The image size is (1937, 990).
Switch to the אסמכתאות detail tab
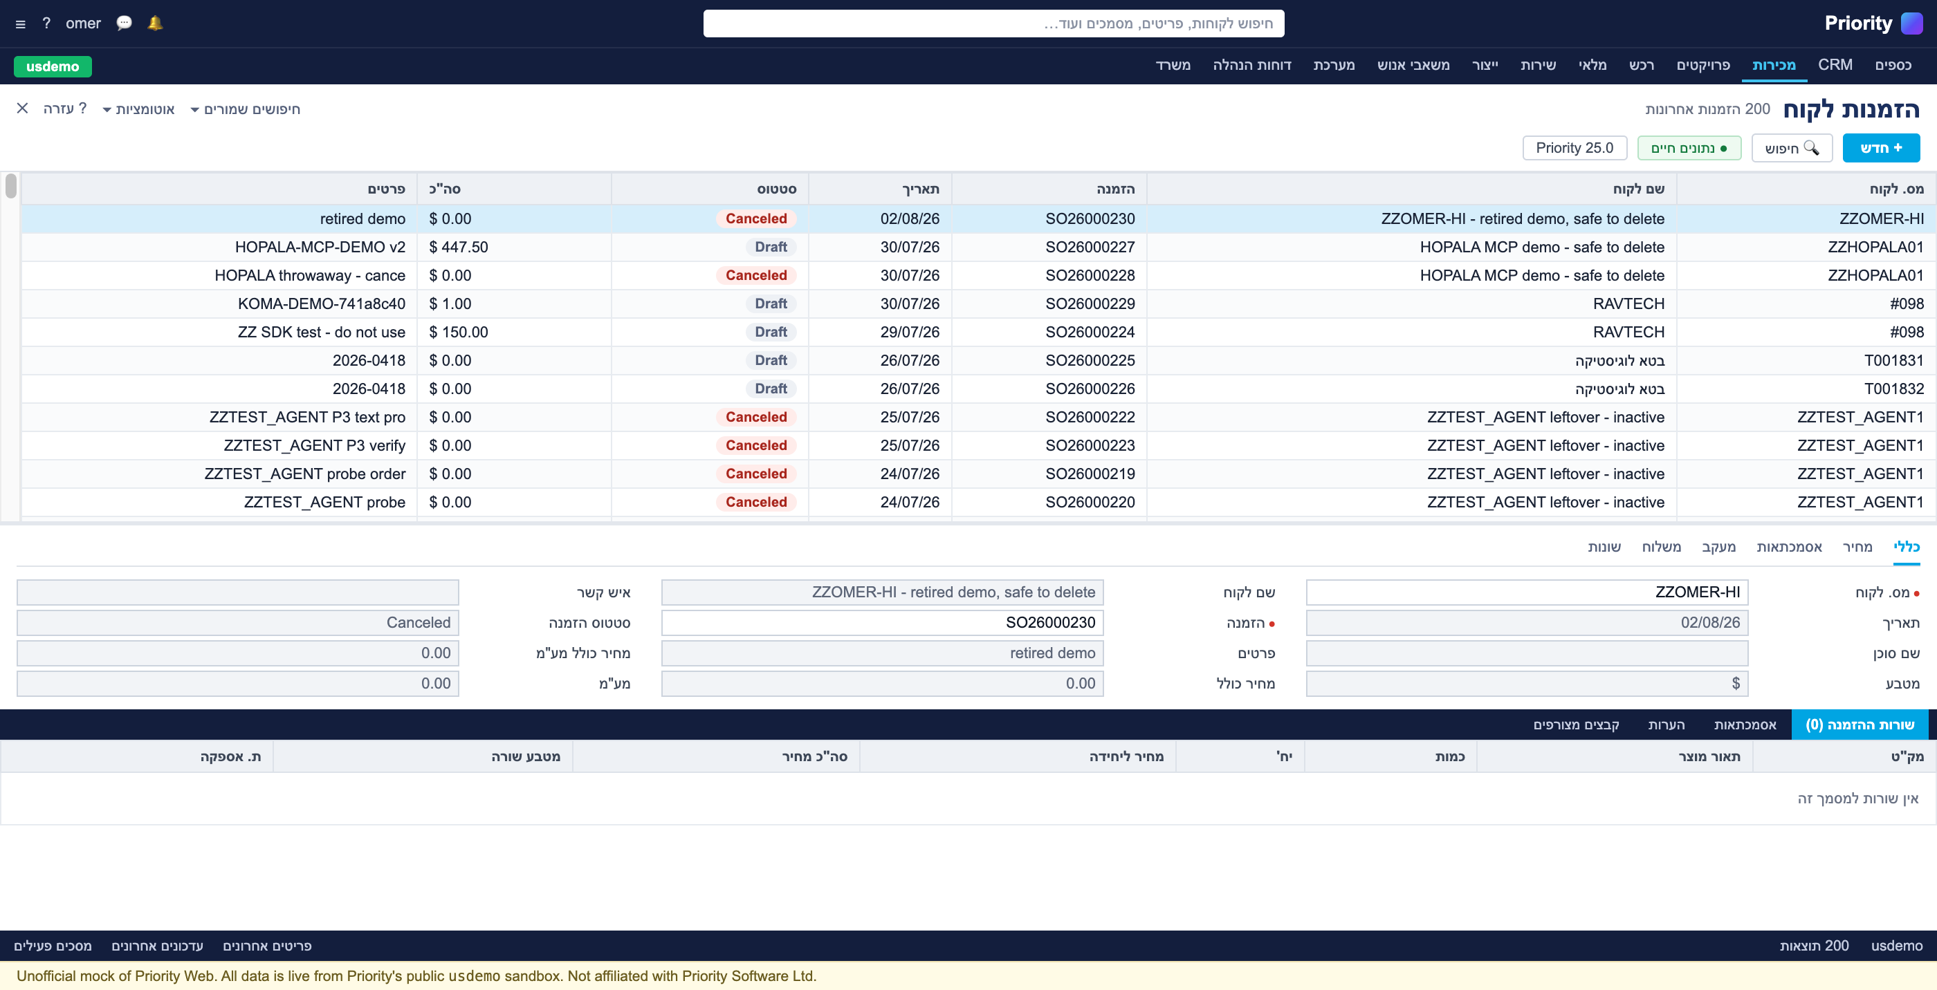pyautogui.click(x=1789, y=546)
